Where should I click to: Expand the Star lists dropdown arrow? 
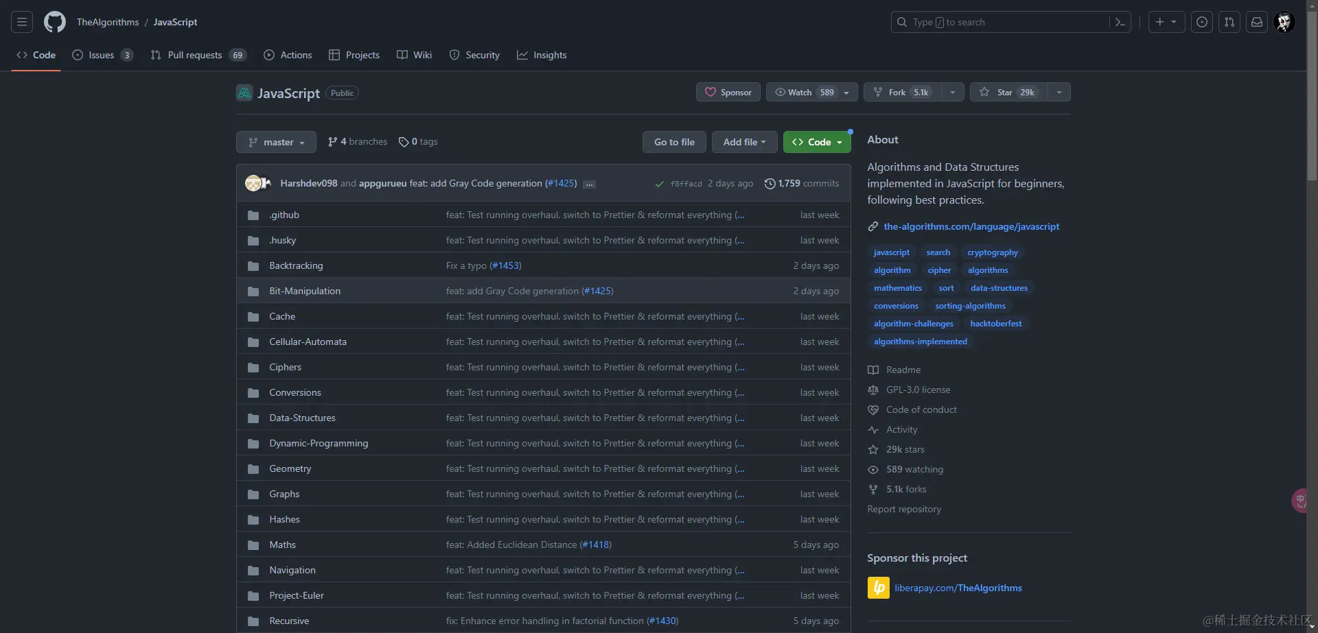click(1059, 92)
